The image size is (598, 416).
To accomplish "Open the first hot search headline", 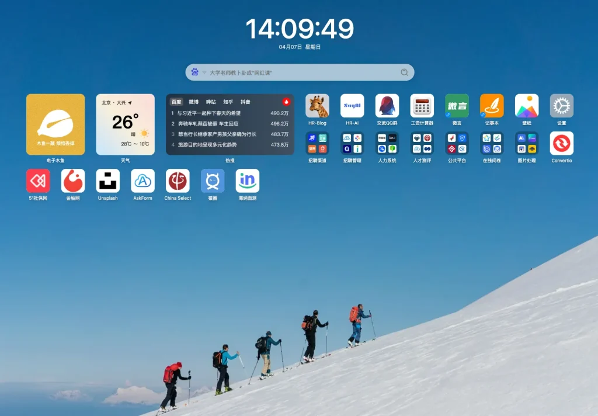I will [x=208, y=113].
